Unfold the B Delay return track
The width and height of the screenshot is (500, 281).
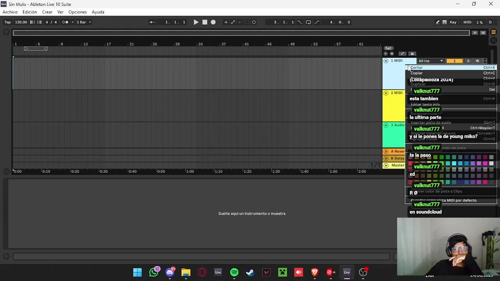click(x=386, y=158)
